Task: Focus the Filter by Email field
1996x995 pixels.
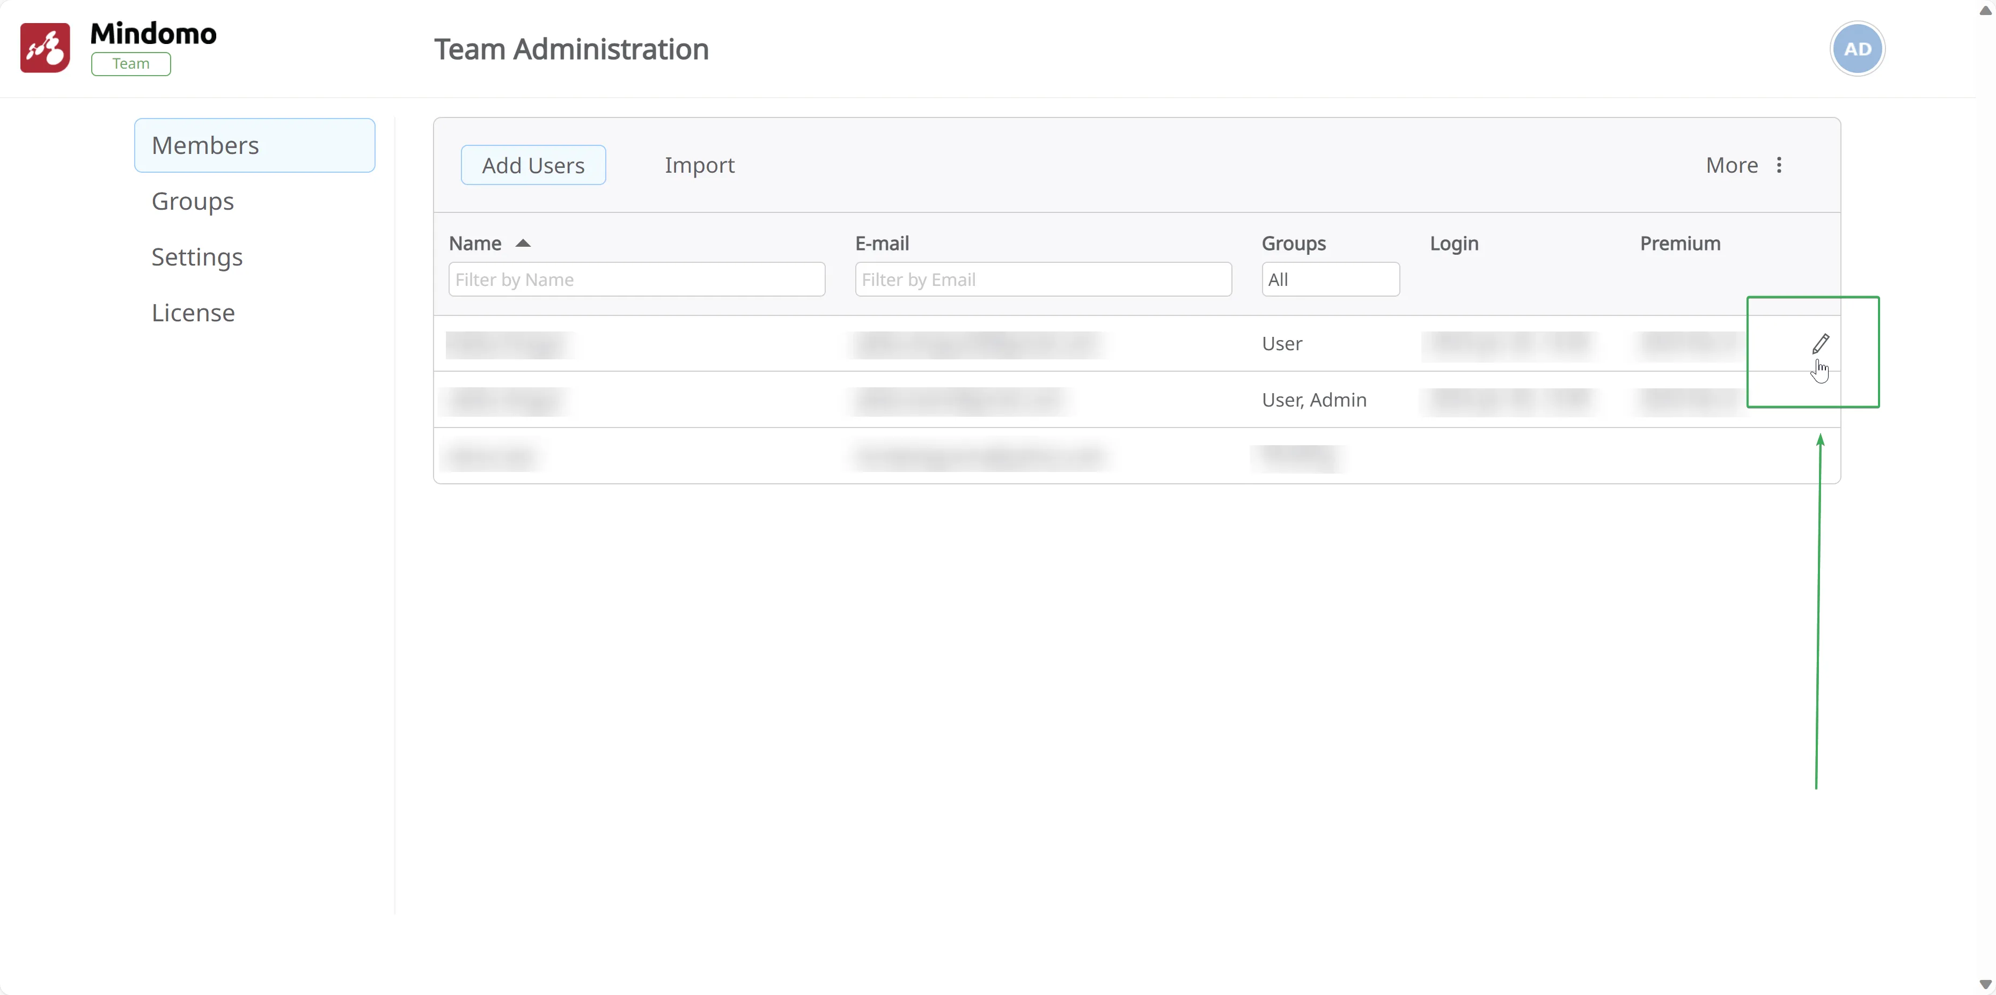Action: tap(1042, 279)
